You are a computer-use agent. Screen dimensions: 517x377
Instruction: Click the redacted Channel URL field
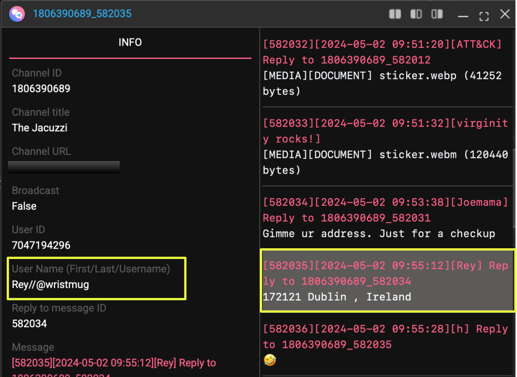64,167
